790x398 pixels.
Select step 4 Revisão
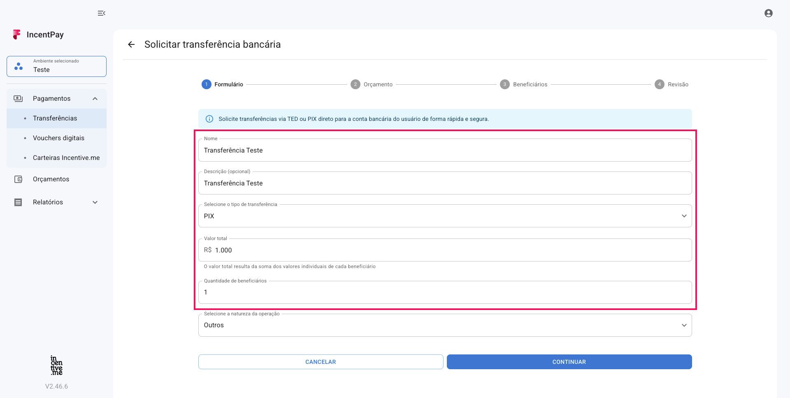tap(671, 84)
